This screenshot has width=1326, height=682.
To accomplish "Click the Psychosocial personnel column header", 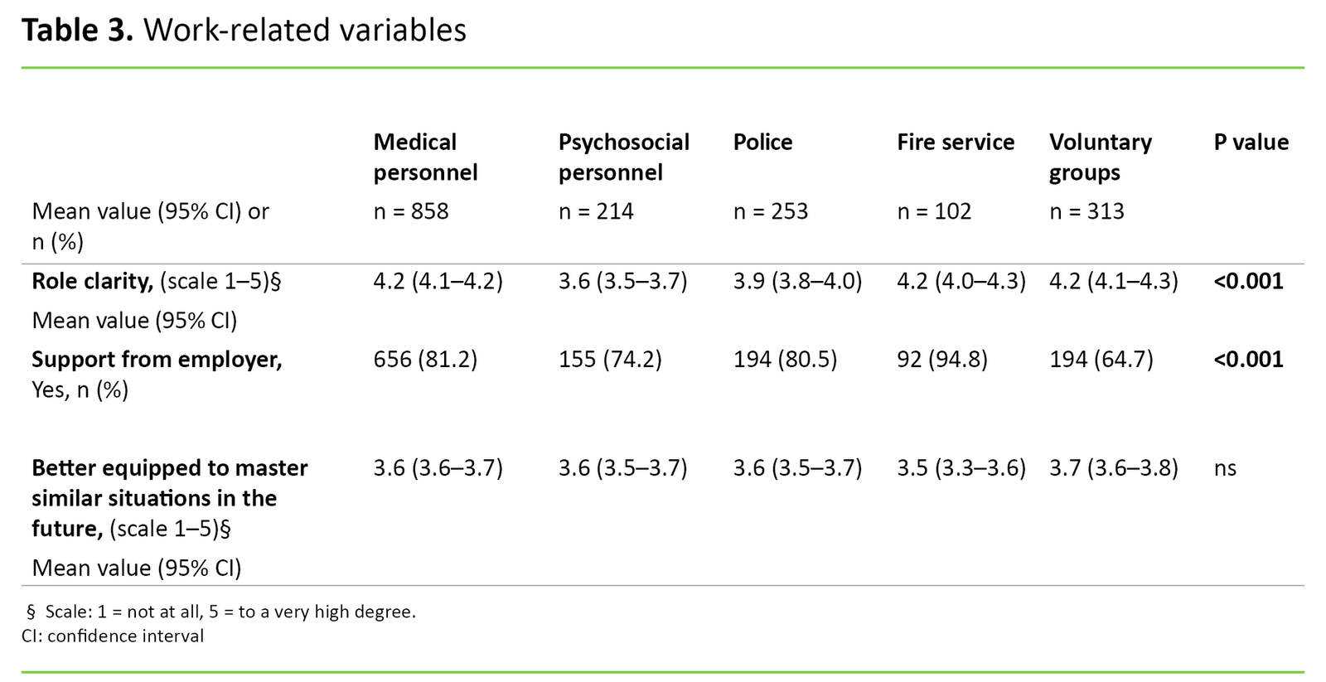I will 623,157.
